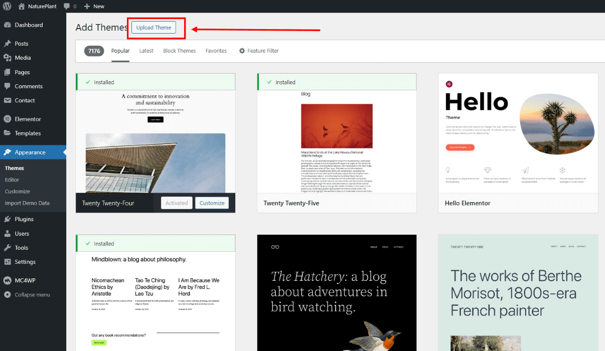Click the MC4WP logo icon

[x=8, y=280]
